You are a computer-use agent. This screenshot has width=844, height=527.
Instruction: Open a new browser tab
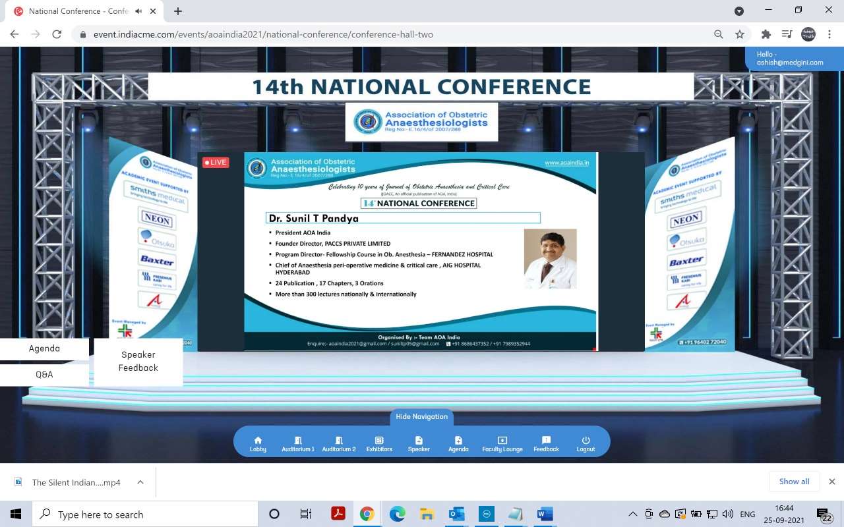coord(177,11)
